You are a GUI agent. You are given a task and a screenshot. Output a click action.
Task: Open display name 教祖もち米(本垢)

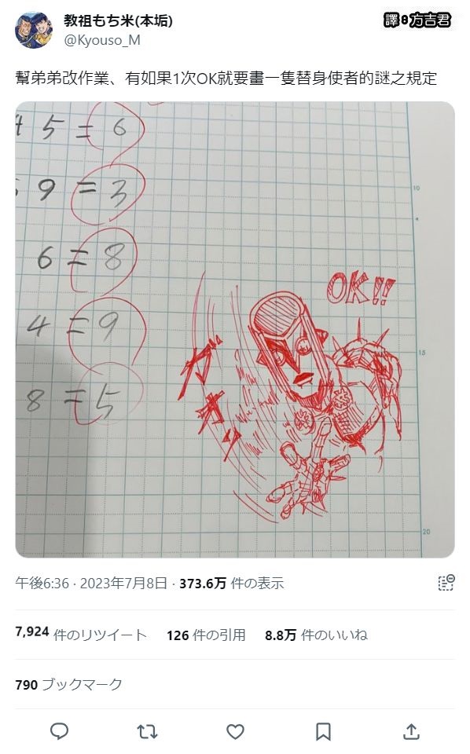pos(119,20)
